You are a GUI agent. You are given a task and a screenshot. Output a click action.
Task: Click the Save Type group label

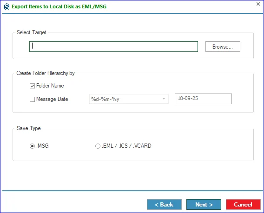click(29, 128)
